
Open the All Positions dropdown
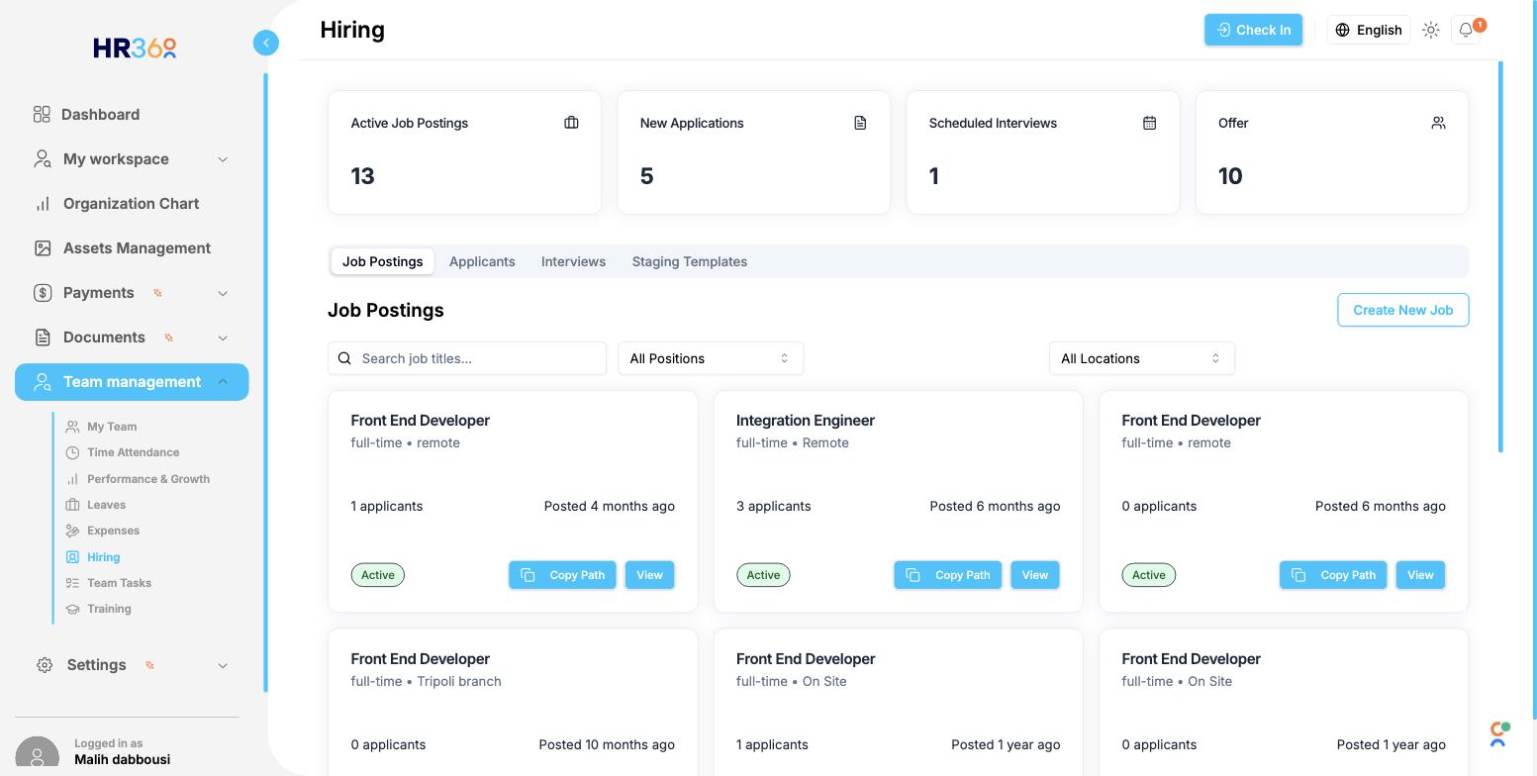[711, 358]
